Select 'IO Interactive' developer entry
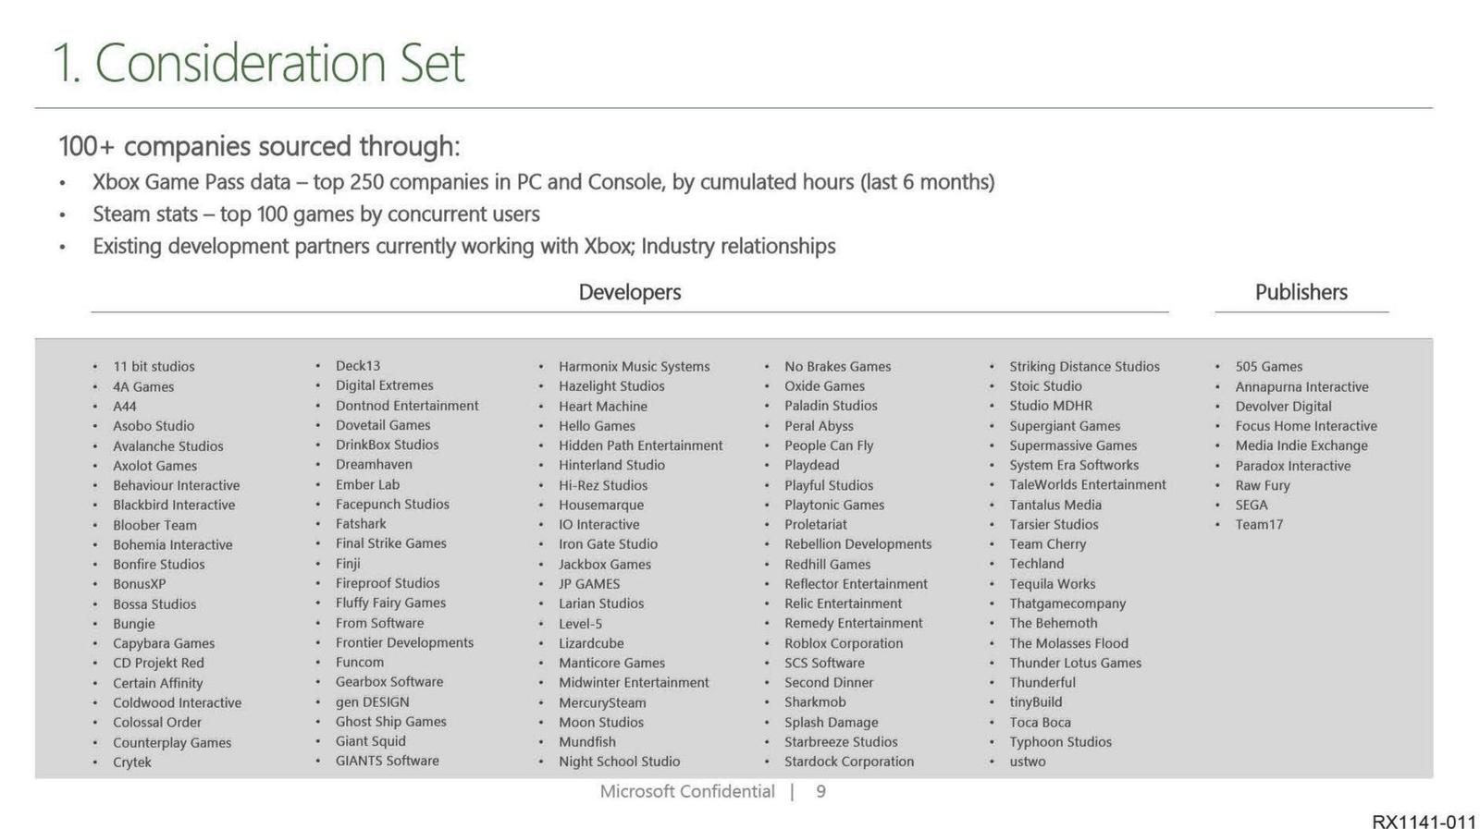The width and height of the screenshot is (1480, 829). [598, 524]
